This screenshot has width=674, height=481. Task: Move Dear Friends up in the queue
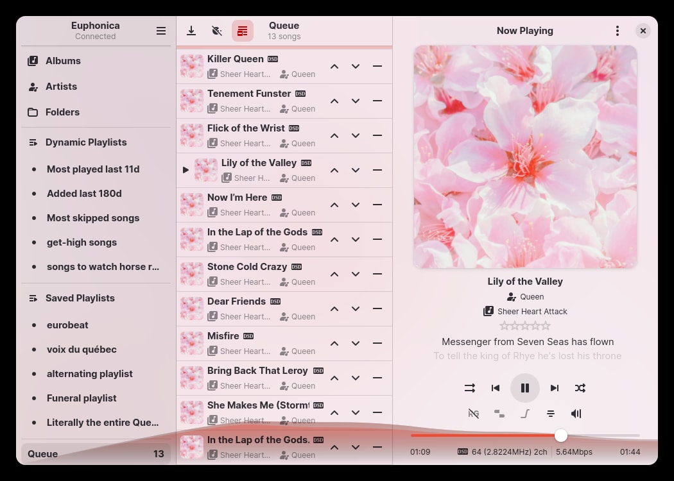click(x=334, y=308)
